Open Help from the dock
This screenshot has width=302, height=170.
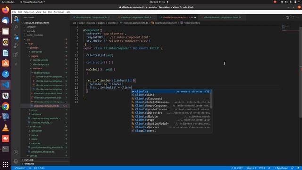click(6, 74)
